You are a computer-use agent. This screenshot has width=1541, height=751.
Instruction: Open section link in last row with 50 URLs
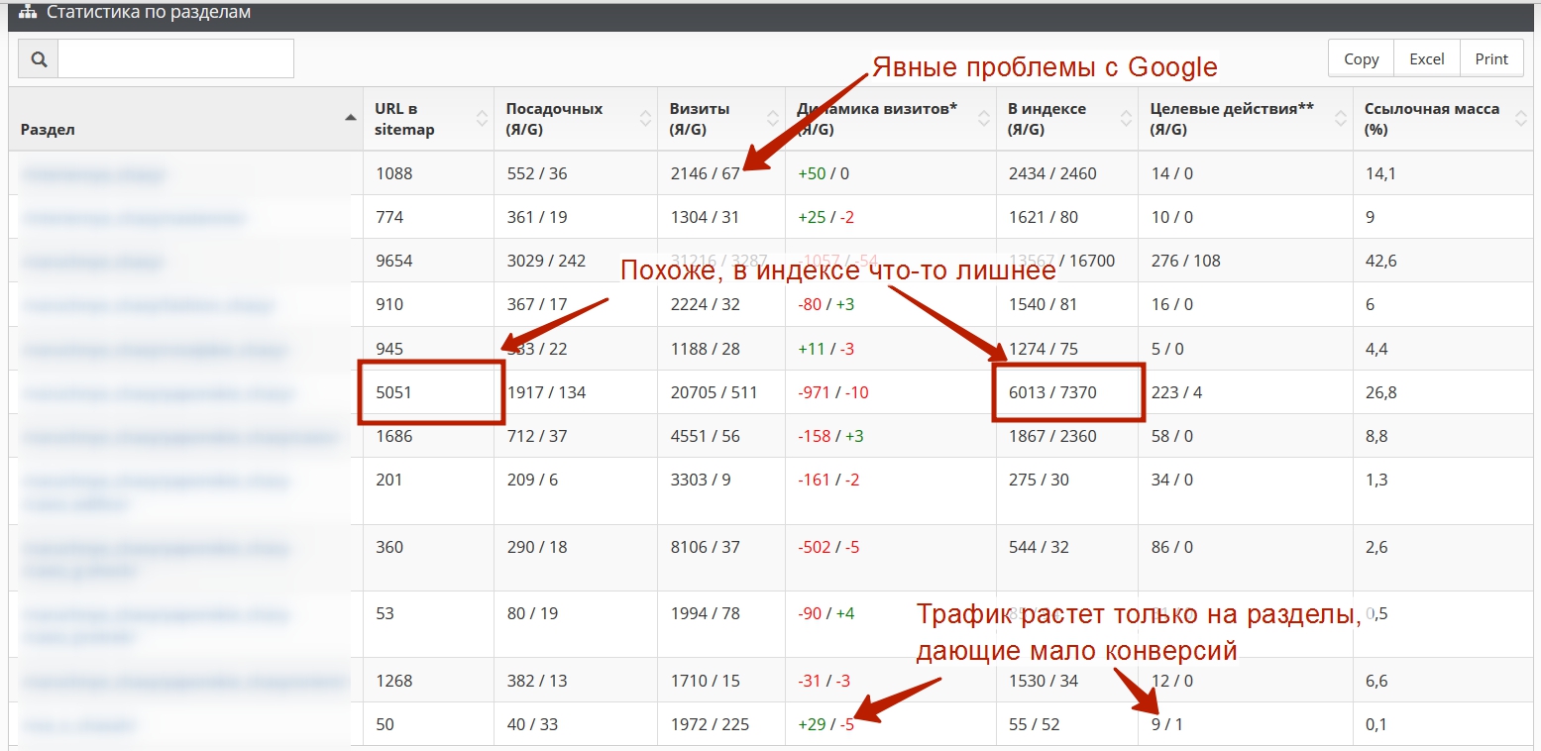[x=79, y=725]
